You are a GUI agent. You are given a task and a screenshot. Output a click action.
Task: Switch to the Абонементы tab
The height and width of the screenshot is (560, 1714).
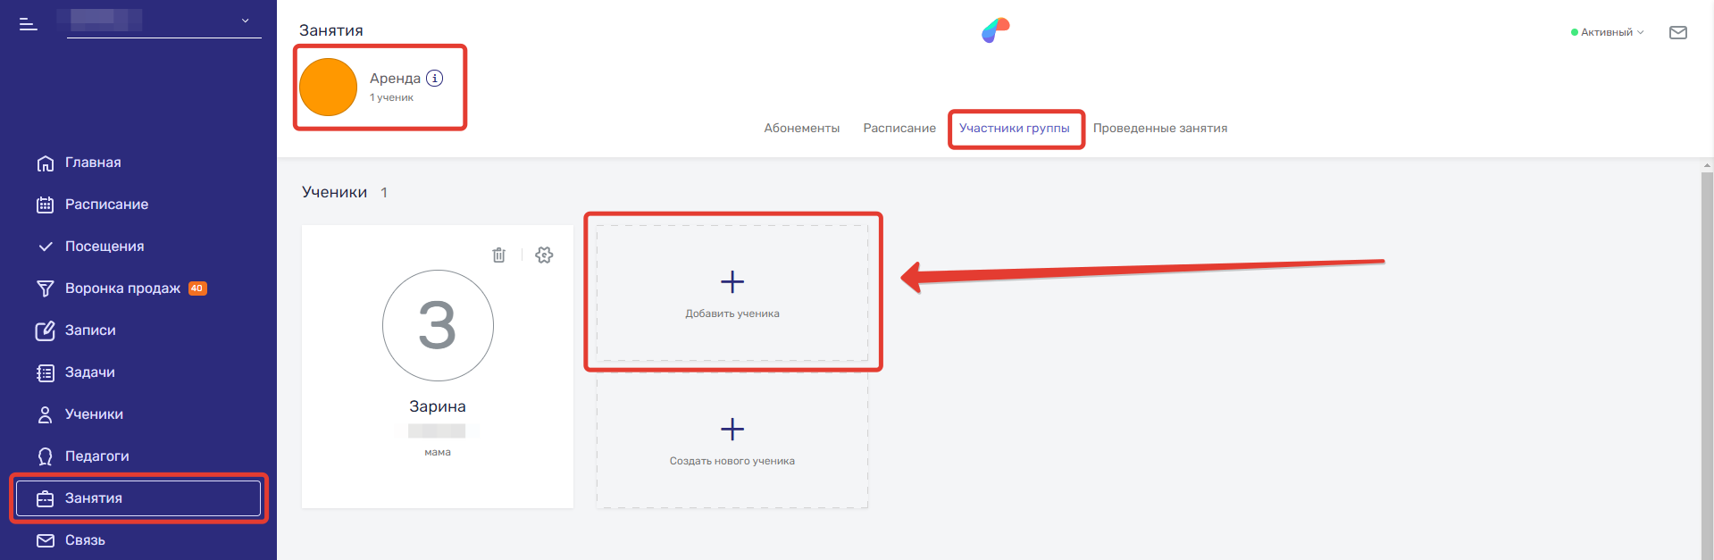(802, 129)
